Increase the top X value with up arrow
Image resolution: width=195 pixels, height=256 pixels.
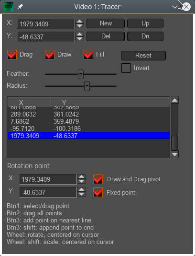click(x=80, y=22)
